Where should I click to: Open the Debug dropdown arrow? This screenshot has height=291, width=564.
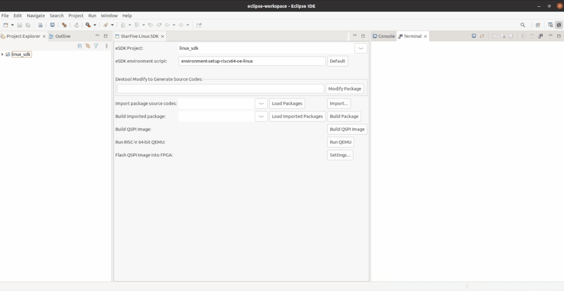(x=95, y=25)
